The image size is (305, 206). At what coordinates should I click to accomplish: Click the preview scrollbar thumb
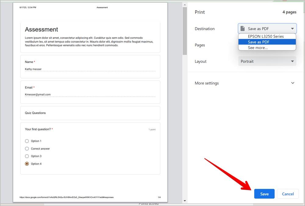tap(185, 31)
